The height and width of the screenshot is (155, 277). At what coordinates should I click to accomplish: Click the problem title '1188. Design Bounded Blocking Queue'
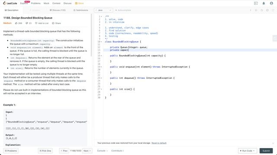point(28,18)
